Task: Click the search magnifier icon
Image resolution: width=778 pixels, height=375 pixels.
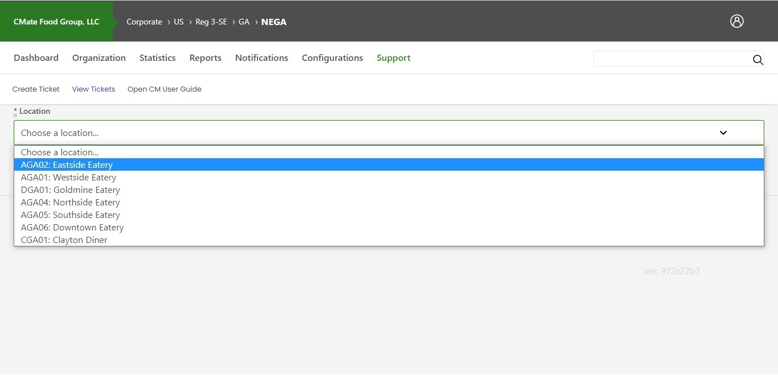Action: tap(758, 60)
